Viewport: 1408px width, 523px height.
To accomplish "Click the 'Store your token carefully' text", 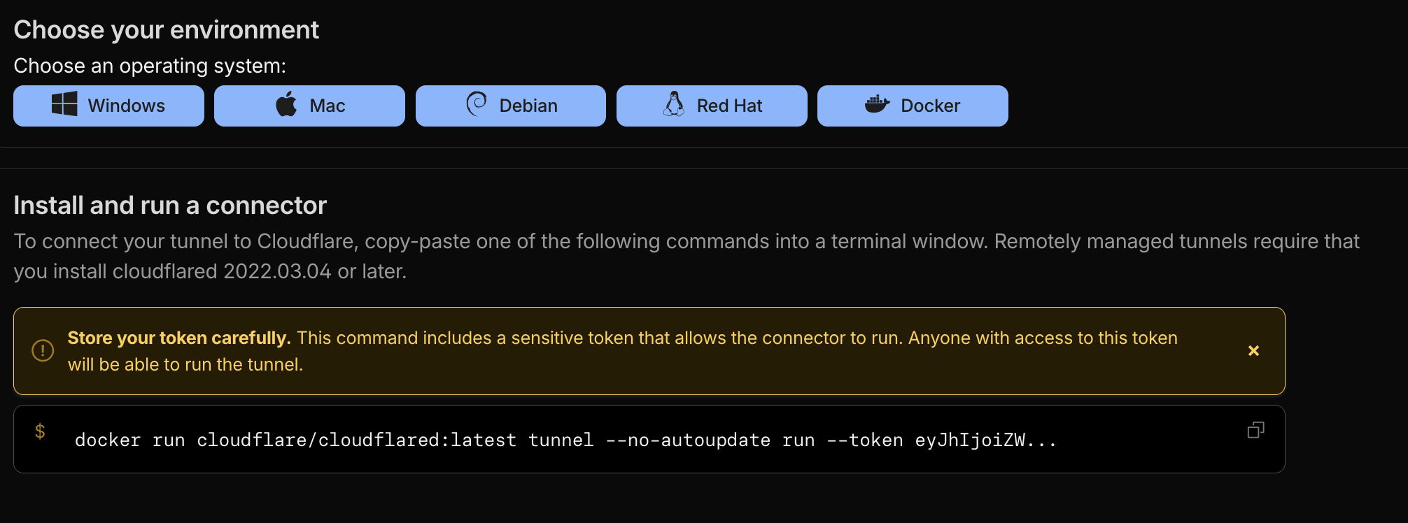I will click(178, 338).
